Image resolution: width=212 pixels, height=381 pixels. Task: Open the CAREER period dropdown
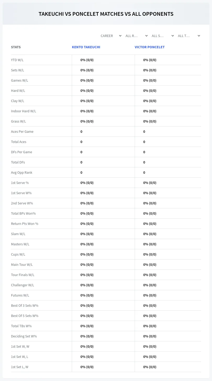[111, 36]
